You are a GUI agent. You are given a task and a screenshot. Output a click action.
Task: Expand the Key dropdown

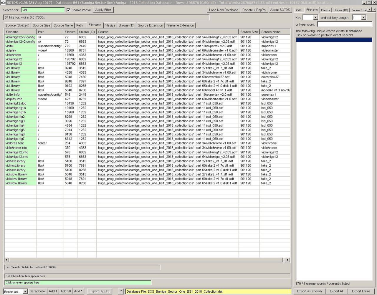point(315,18)
